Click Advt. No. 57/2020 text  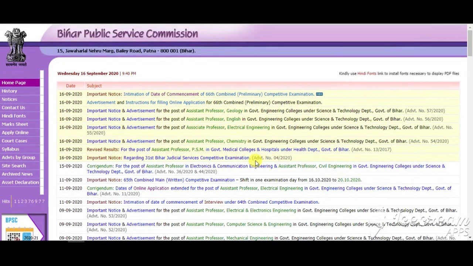[x=425, y=111]
